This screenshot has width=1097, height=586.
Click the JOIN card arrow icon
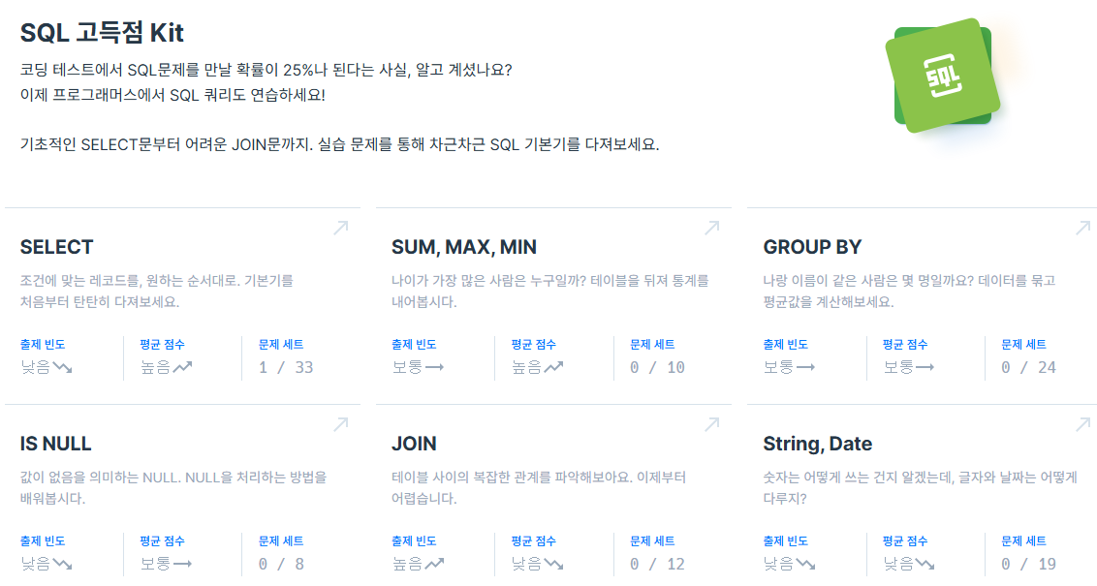pyautogui.click(x=711, y=424)
